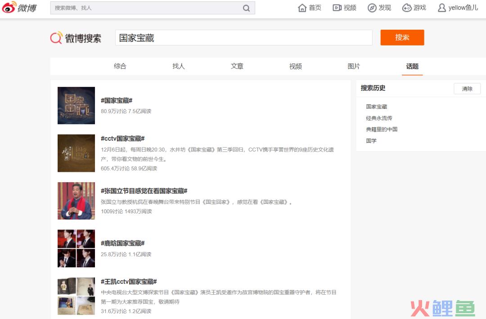Screen dimensions: 486x319
Task: Click the 微博搜索 orange search logo
Action: (56, 38)
